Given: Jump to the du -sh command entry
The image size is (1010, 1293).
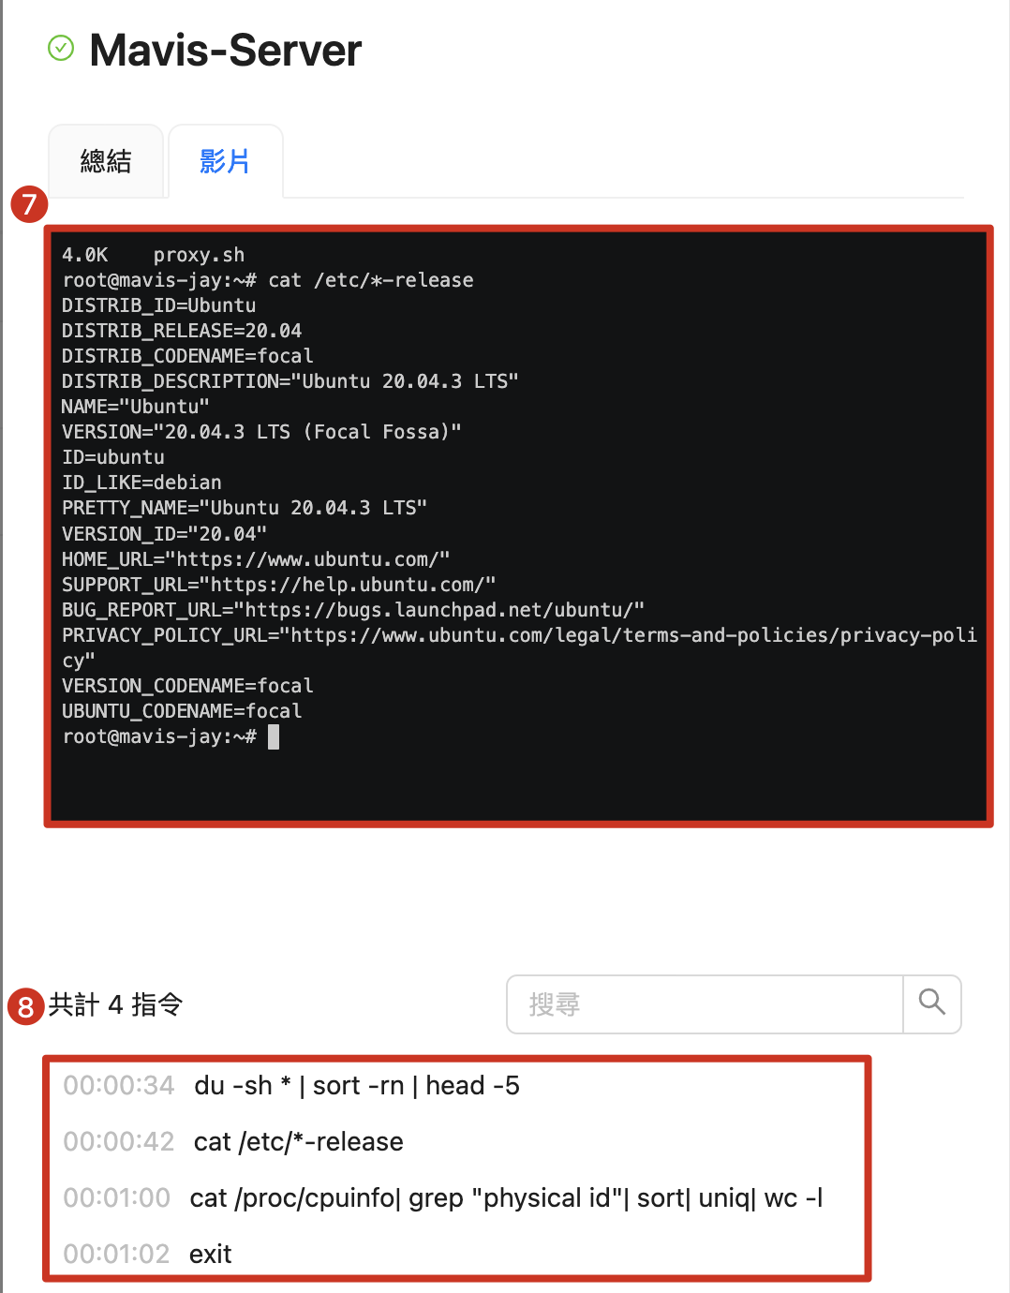Looking at the screenshot, I should click(x=357, y=1085).
